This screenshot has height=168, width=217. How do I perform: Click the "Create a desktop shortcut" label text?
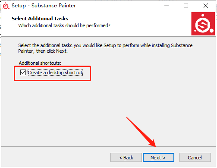pyautogui.click(x=55, y=73)
